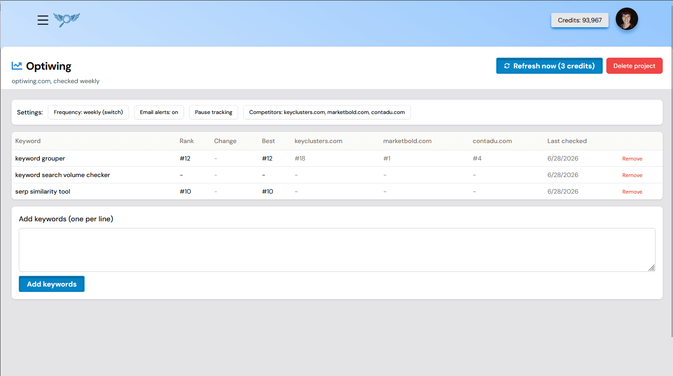Open the user profile avatar
The width and height of the screenshot is (673, 376).
click(x=626, y=19)
